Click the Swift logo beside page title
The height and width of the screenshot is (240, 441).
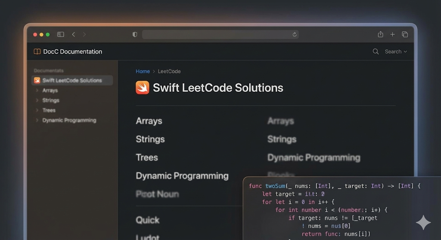142,88
